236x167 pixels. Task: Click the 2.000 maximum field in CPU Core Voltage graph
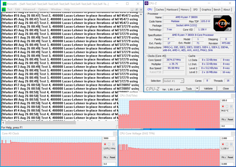(227, 138)
